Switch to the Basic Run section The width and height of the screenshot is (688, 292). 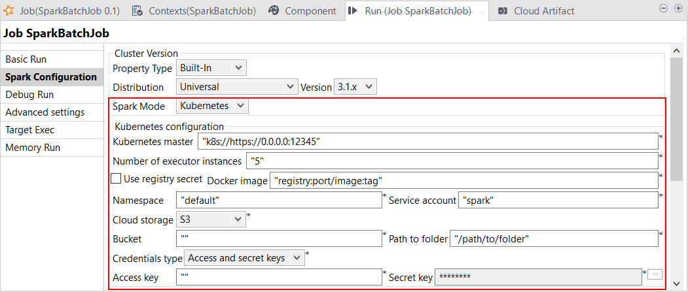(x=26, y=59)
